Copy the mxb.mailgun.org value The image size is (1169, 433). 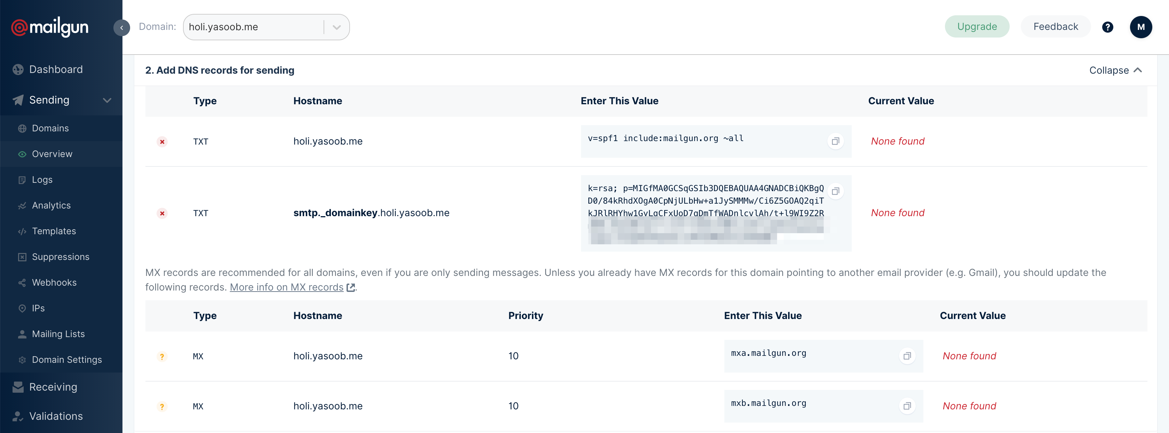pyautogui.click(x=907, y=406)
